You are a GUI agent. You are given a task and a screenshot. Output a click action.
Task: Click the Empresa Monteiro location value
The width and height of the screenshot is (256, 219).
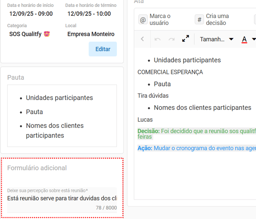[91, 34]
